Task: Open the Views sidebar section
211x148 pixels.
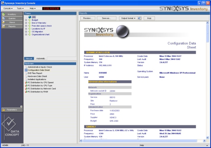Action: [12, 22]
